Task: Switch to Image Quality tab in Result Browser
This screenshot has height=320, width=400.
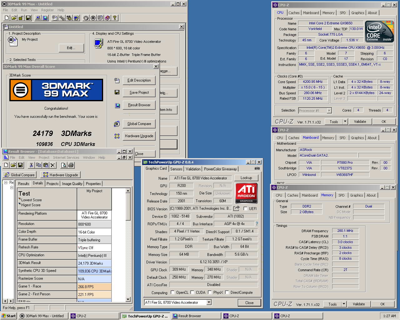Action: click(72, 184)
